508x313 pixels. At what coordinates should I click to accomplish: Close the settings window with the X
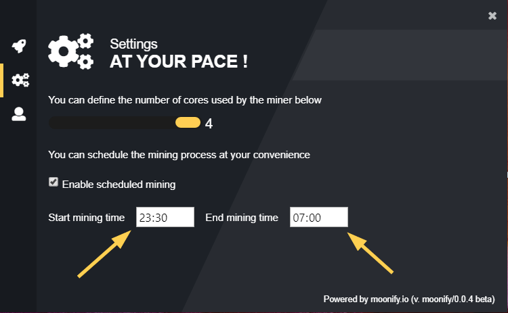(x=492, y=16)
